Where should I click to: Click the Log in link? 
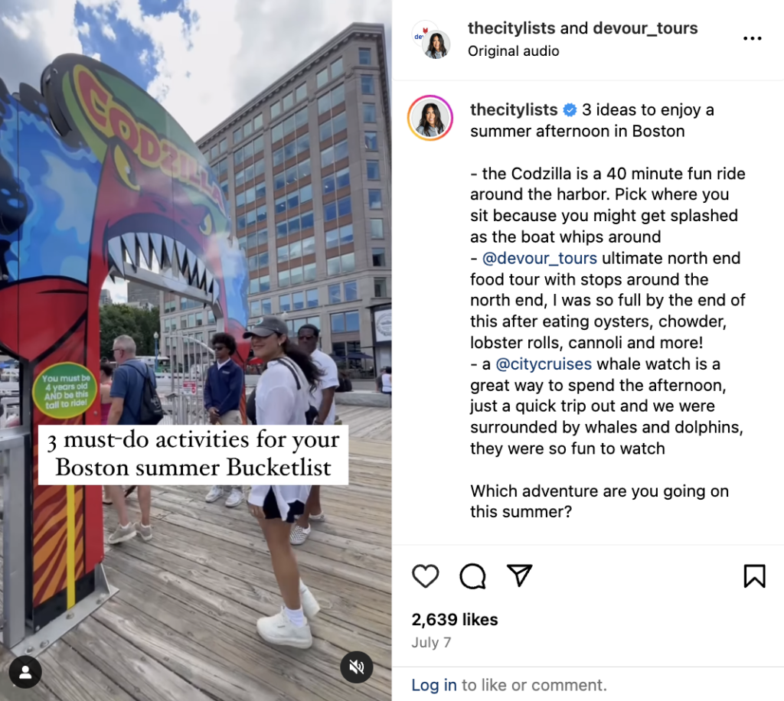(433, 685)
